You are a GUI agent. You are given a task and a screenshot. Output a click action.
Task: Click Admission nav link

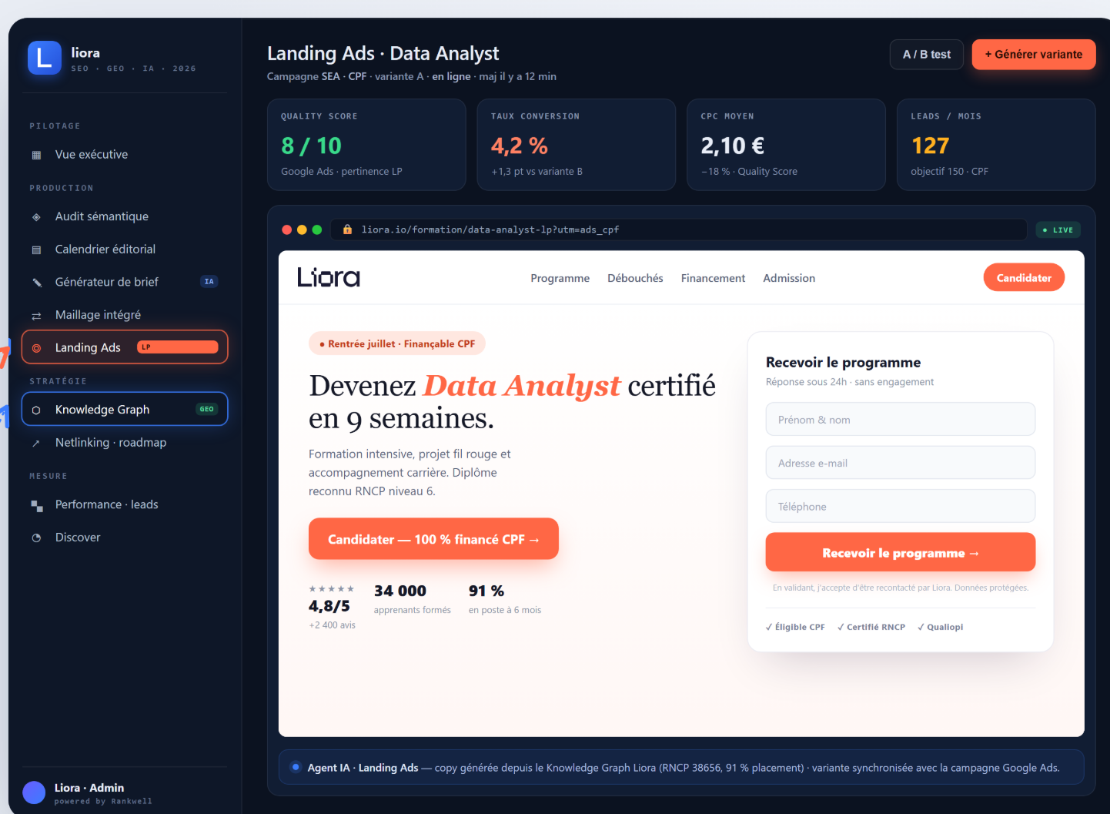coord(789,278)
